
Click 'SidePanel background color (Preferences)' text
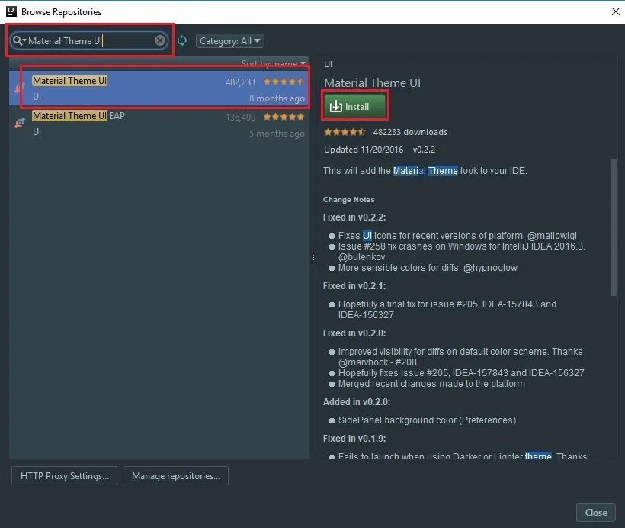(x=428, y=420)
